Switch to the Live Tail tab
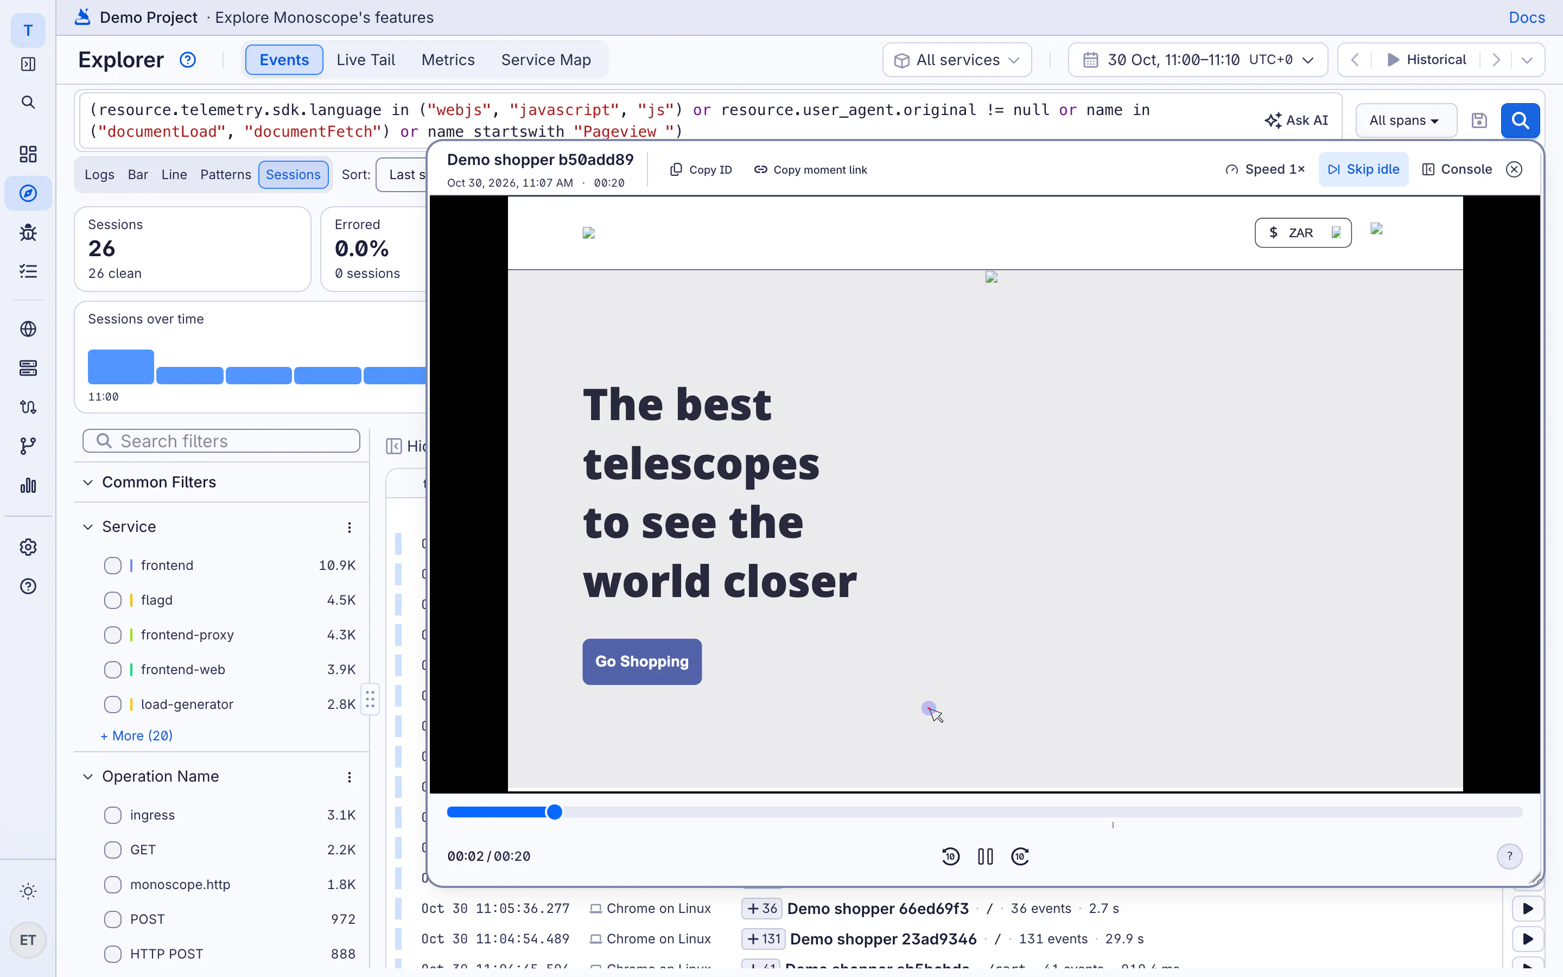 pos(366,60)
